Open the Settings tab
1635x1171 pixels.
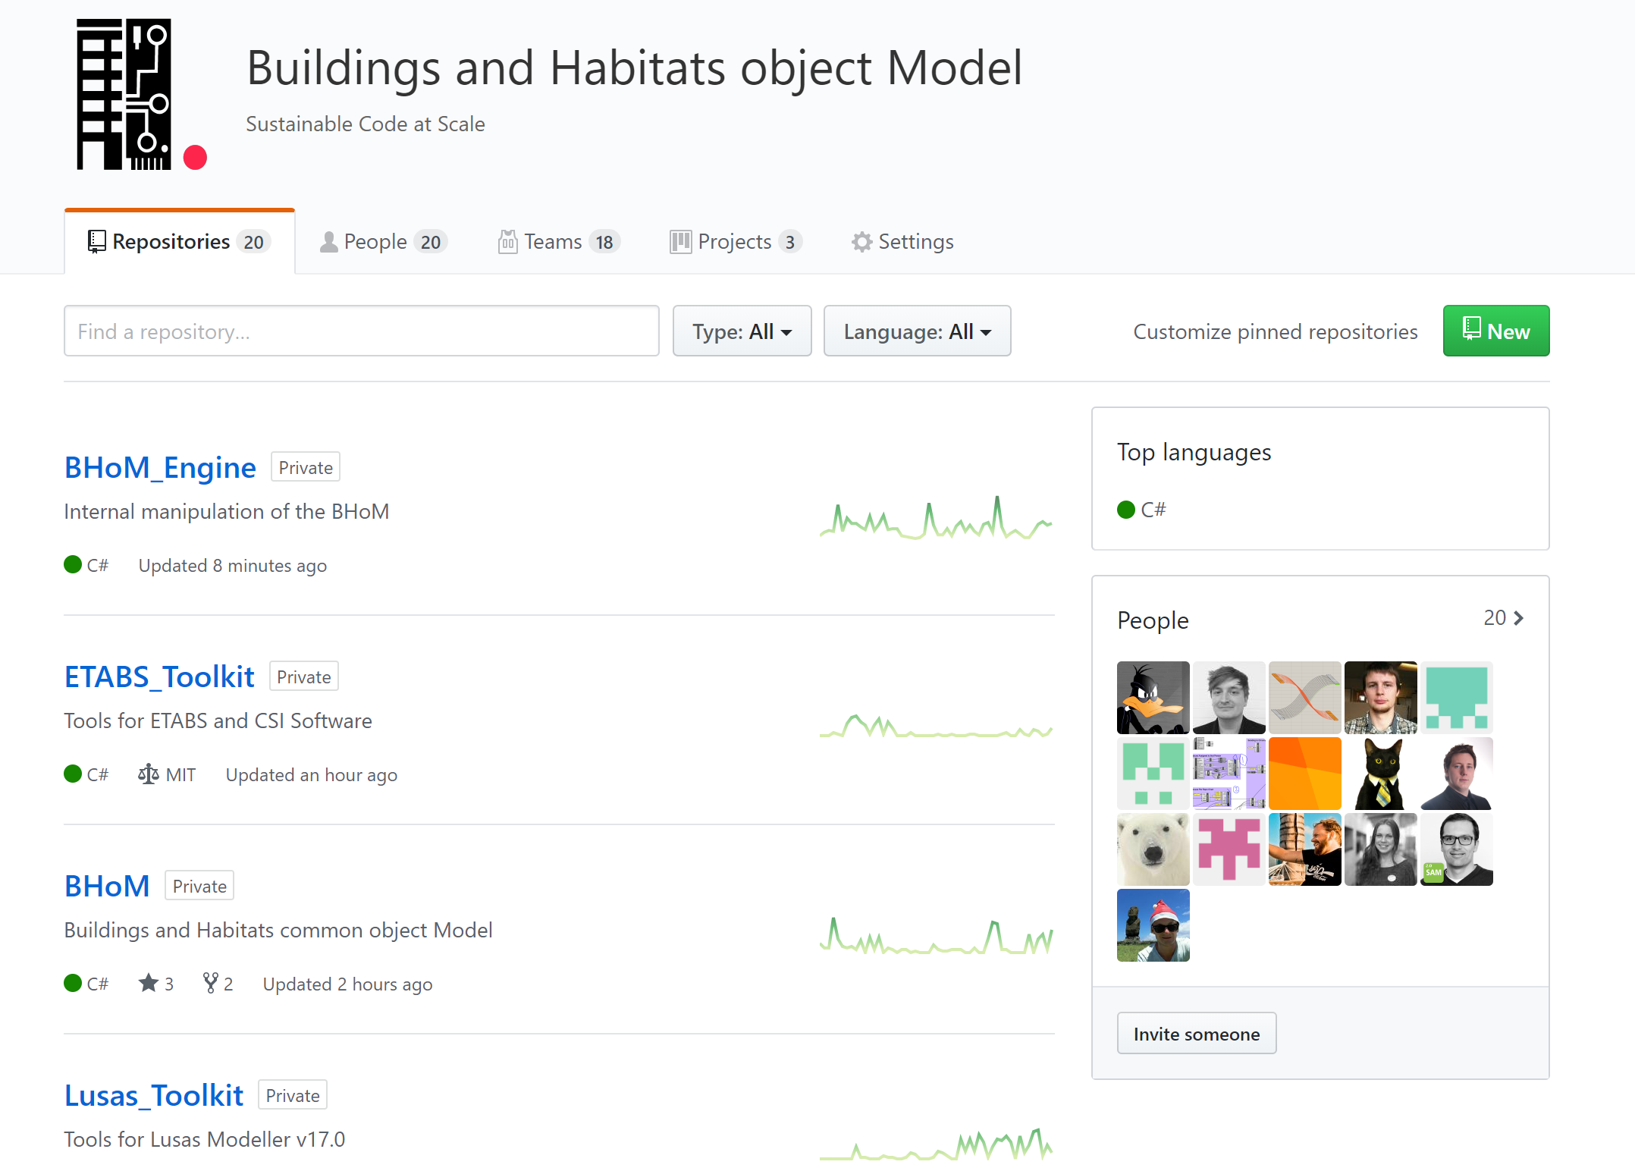902,242
